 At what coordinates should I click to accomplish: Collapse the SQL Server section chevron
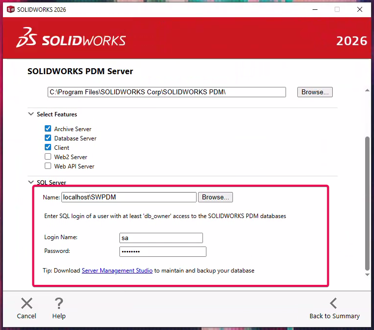(x=31, y=183)
